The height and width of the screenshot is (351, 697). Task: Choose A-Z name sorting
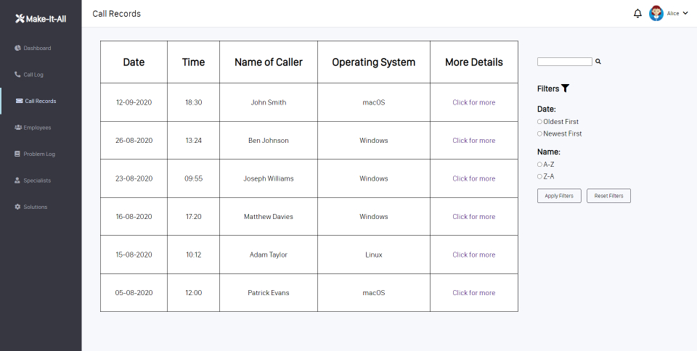[539, 165]
